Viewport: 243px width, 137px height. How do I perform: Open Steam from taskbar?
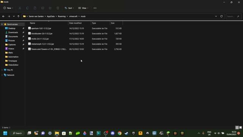(126, 133)
